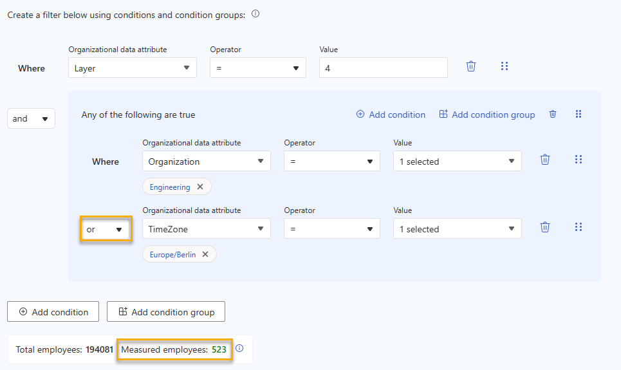Delete the Organization condition row
The height and width of the screenshot is (370, 621).
point(545,160)
